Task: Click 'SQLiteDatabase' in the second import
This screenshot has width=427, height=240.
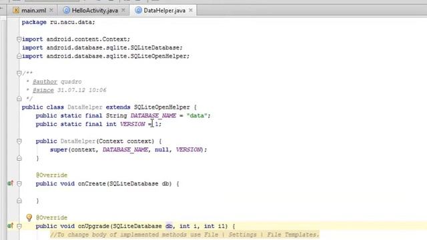Action: pos(155,47)
